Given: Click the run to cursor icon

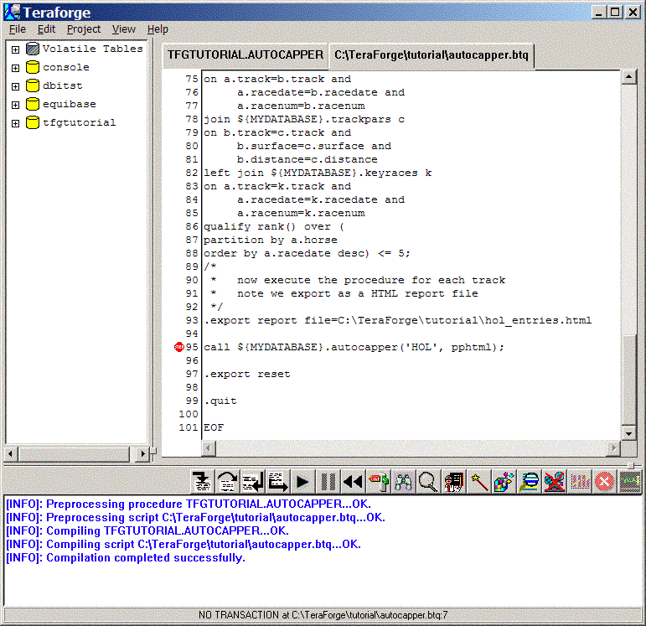Looking at the screenshot, I should (x=277, y=481).
